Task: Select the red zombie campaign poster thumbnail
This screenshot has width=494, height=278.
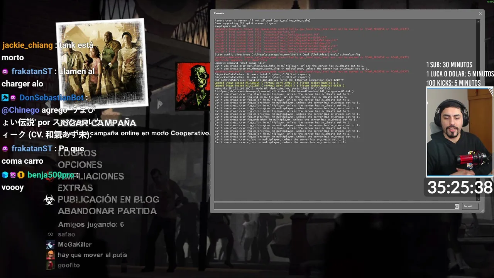Action: tap(193, 86)
